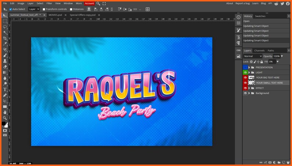292x166 pixels.
Task: Hide the YOUR BIG TEXT HERE layer
Action: (245, 77)
